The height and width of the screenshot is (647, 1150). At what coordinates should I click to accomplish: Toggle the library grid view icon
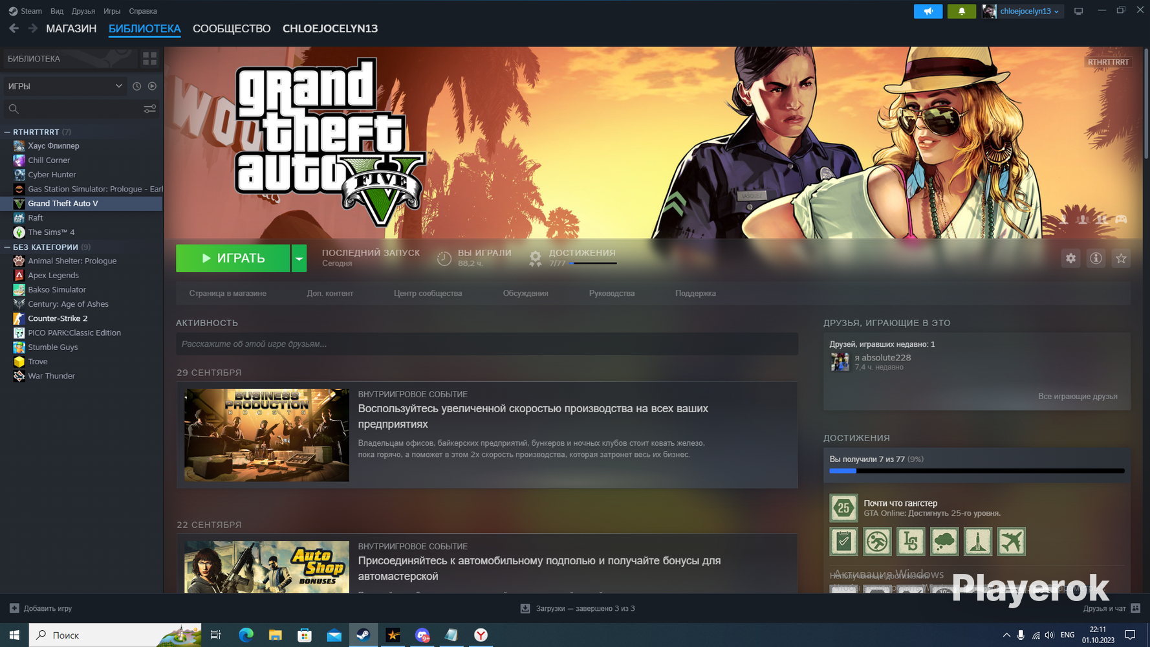[x=149, y=58]
